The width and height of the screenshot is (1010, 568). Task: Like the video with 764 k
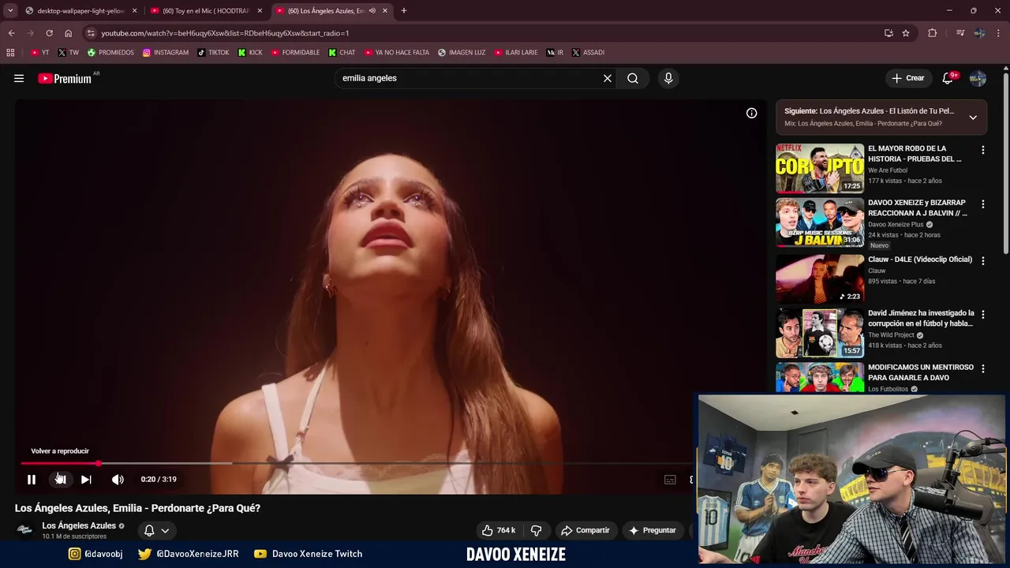tap(498, 530)
